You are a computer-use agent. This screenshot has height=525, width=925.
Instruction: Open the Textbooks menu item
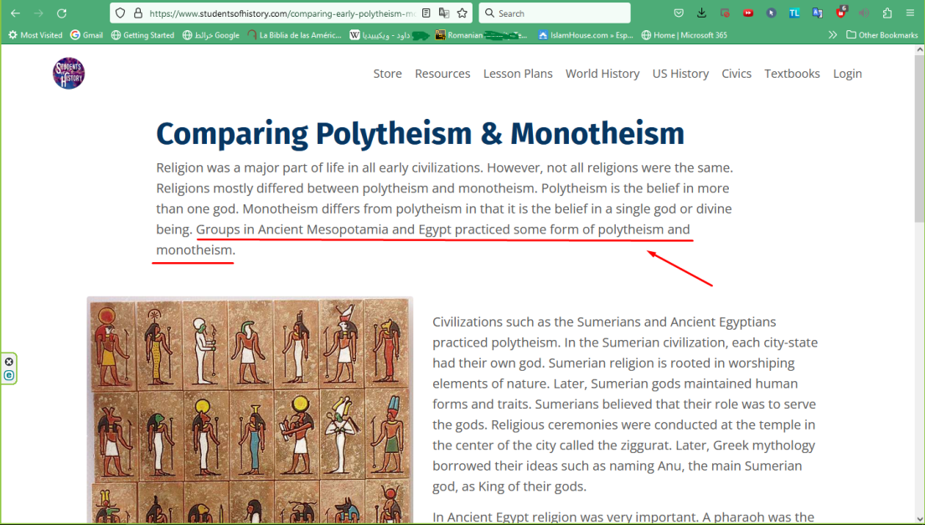tap(793, 74)
